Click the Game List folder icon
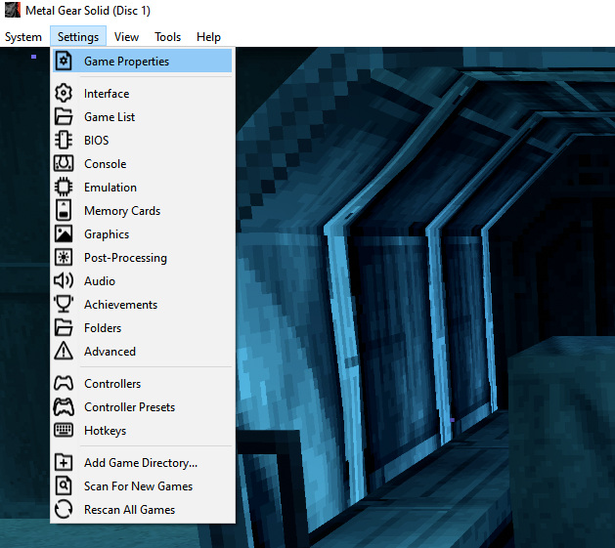615x548 pixels. [64, 117]
